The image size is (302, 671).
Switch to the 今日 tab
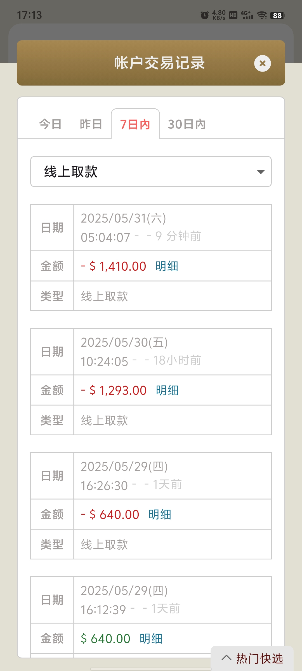click(x=50, y=124)
